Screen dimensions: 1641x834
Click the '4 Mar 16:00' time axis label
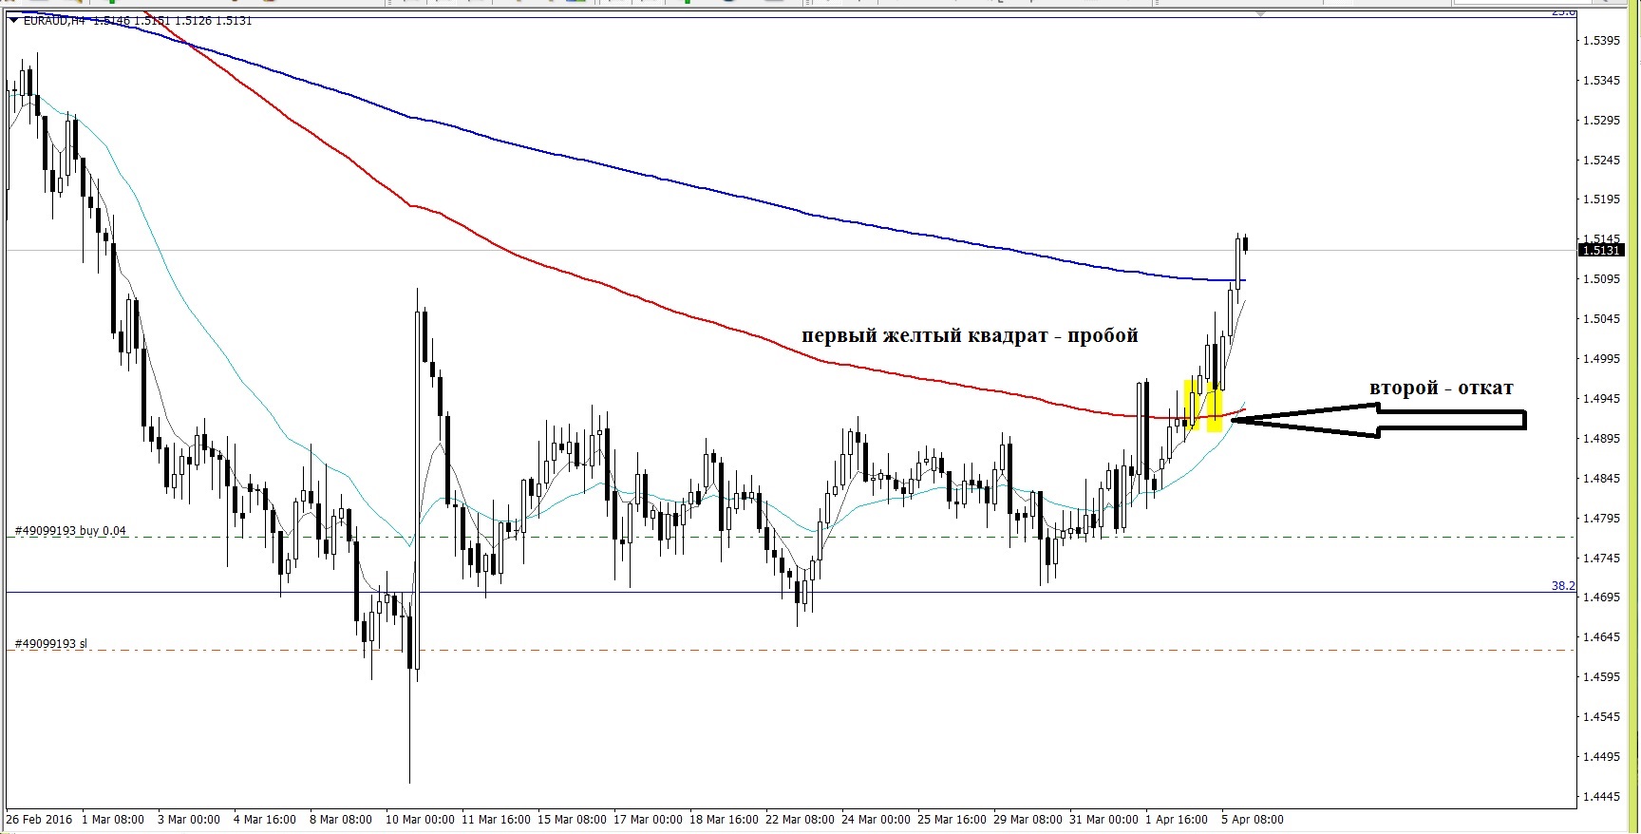coord(265,819)
